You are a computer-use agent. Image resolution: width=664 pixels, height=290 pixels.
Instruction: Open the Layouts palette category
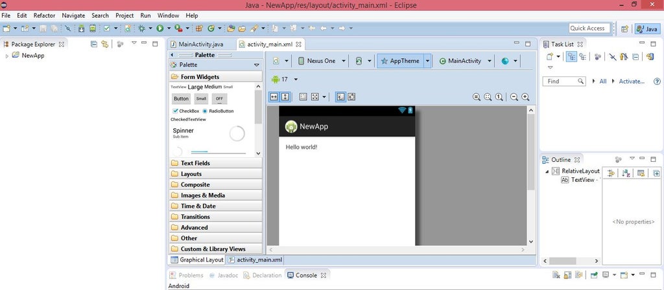click(215, 173)
